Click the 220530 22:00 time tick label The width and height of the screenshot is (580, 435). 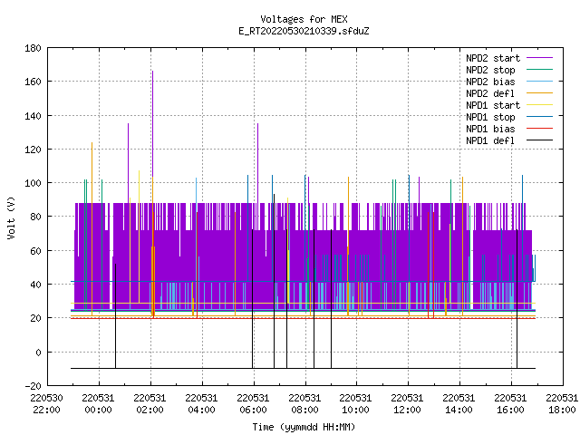(x=46, y=404)
